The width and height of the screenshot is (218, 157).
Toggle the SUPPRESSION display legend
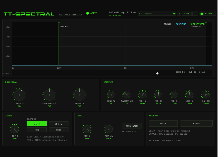[x=197, y=24]
